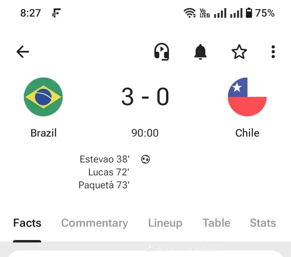Add match to favorites with star

coord(239,52)
